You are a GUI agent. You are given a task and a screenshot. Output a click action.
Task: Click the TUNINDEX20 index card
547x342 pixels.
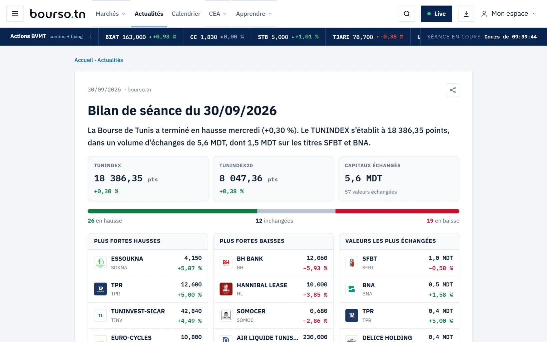[273, 179]
